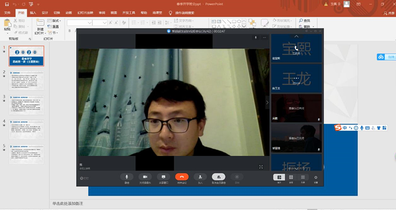Click the DingTalk label at meeting toolbar left
Screen dimensions: 396x210
(x=84, y=178)
